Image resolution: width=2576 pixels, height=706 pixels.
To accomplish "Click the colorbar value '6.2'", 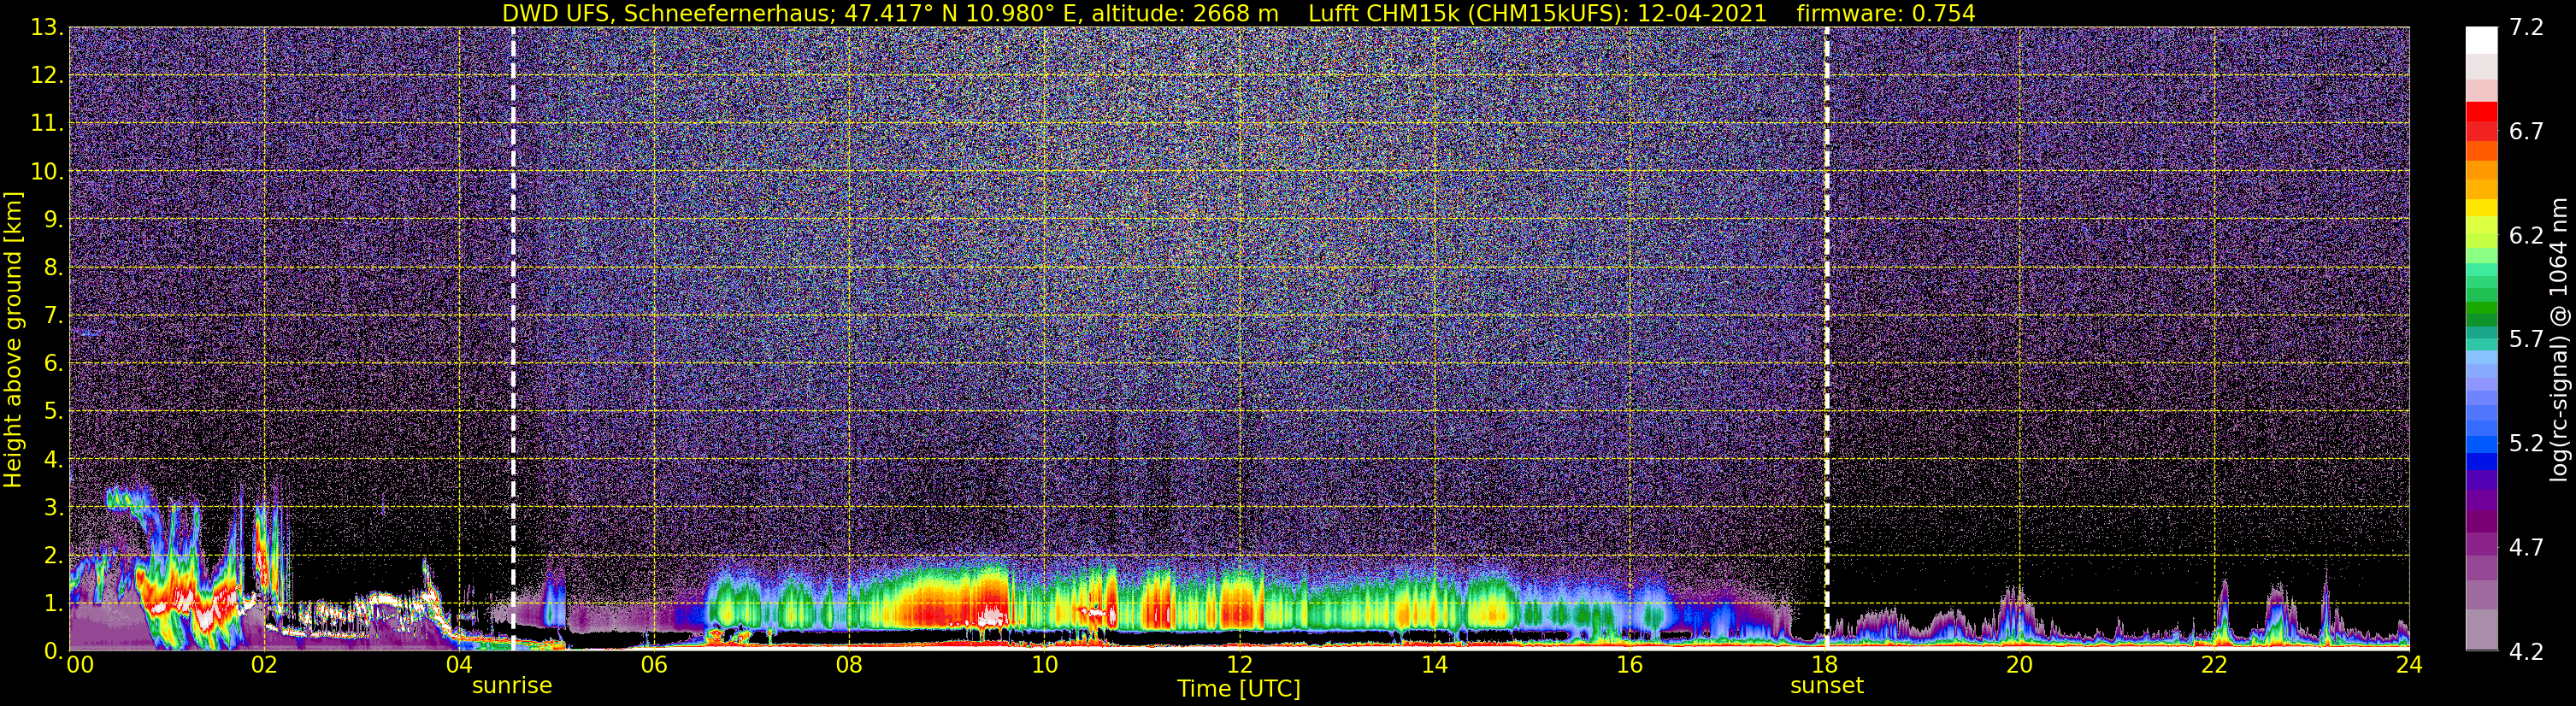I will (2526, 236).
